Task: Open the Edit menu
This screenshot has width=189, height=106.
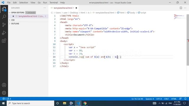Action: pos(15,3)
